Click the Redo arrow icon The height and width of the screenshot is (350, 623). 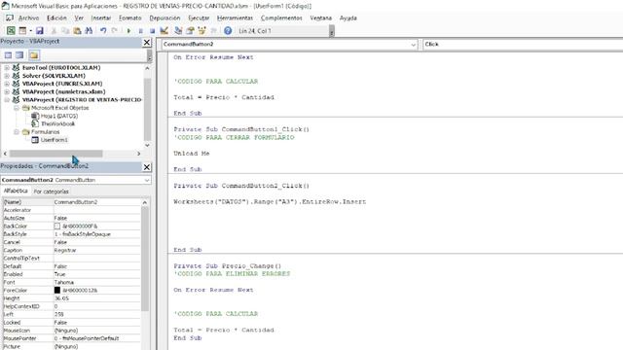point(115,30)
